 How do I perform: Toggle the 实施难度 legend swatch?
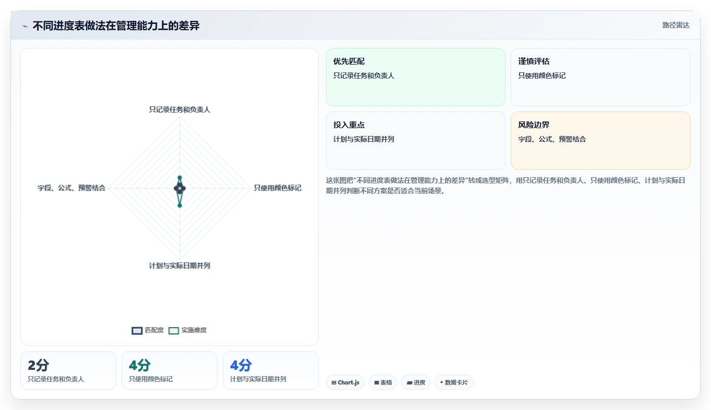(x=174, y=331)
